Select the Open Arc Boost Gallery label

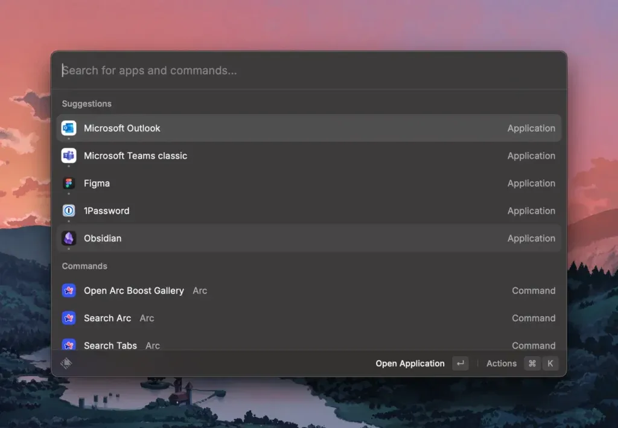click(133, 290)
